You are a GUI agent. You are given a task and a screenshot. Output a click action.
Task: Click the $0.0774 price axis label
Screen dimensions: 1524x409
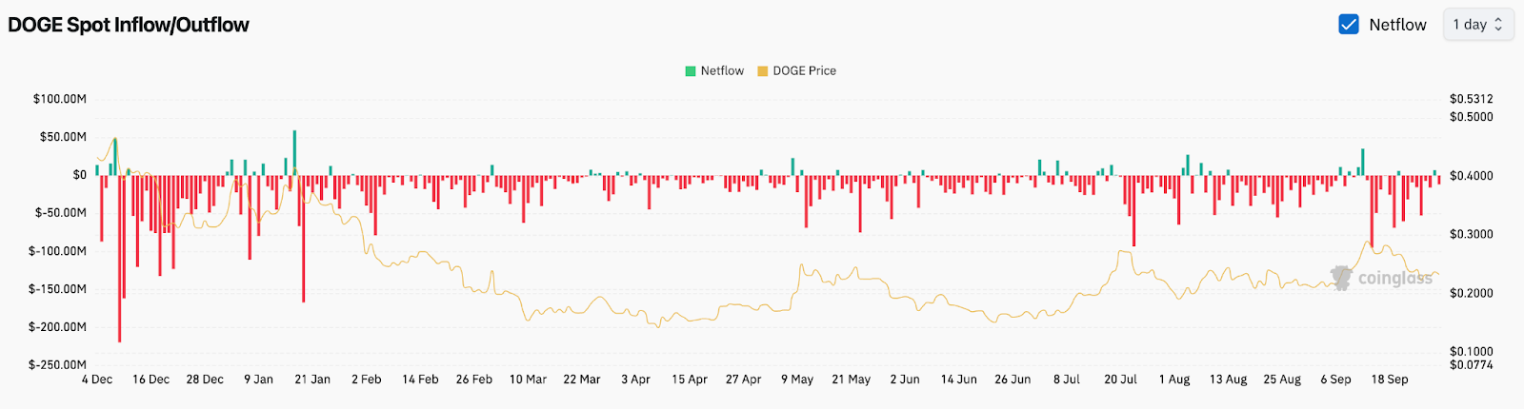1472,365
